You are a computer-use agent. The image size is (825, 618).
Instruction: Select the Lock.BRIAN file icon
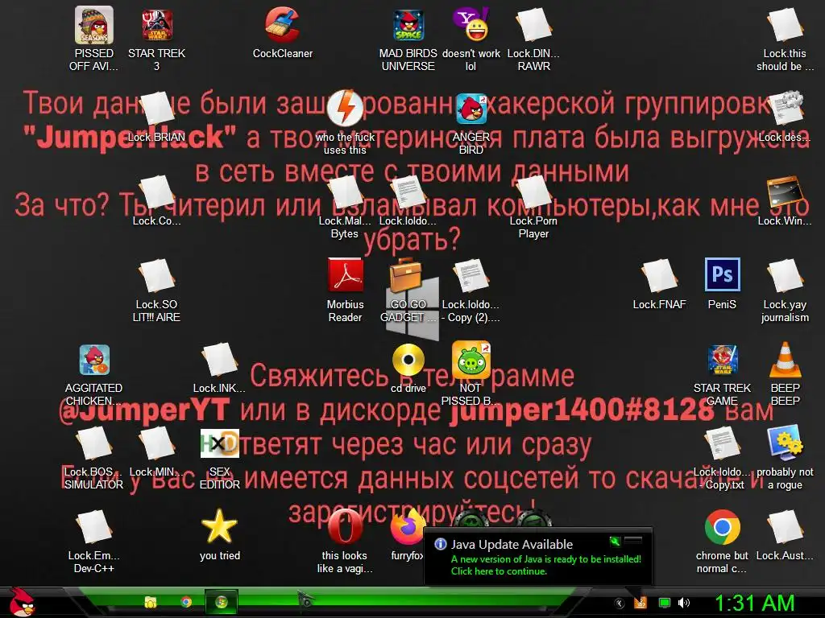157,109
